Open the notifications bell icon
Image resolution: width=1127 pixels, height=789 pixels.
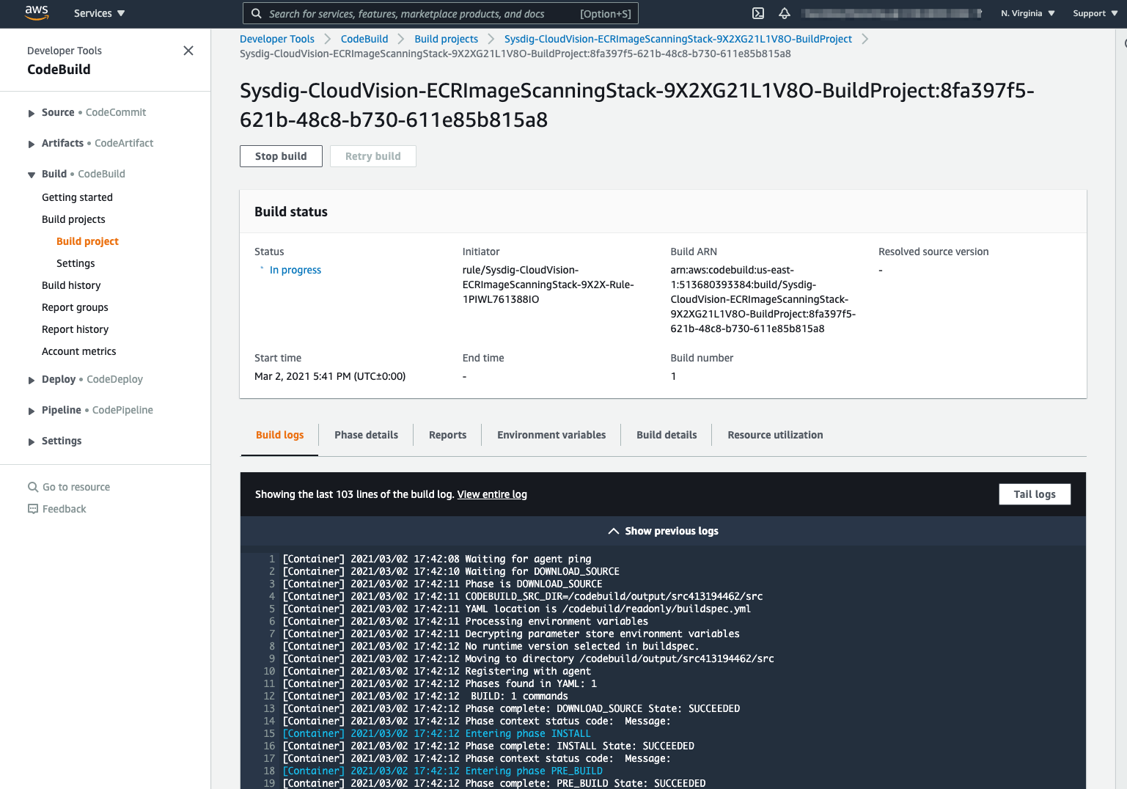click(x=785, y=13)
